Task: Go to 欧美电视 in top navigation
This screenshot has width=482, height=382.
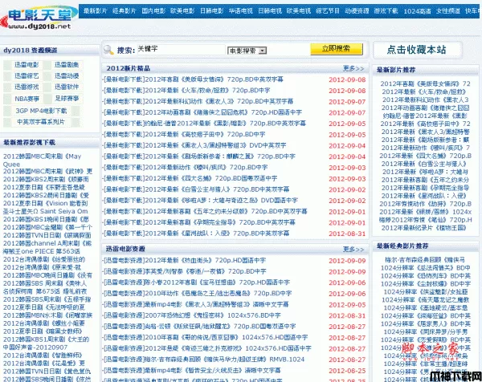Action: click(x=299, y=10)
